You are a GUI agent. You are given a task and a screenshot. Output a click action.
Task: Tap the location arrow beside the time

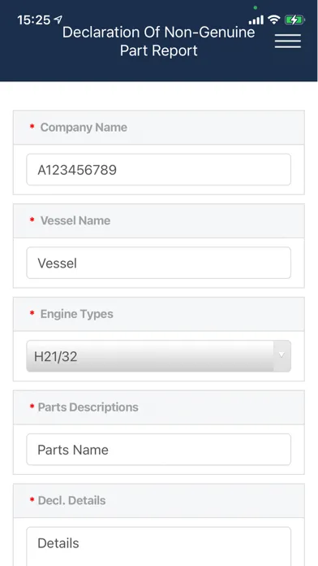(x=58, y=20)
